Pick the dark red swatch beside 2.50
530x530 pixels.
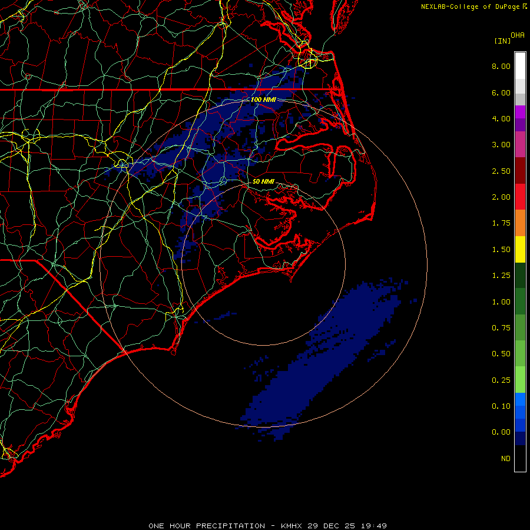[520, 171]
